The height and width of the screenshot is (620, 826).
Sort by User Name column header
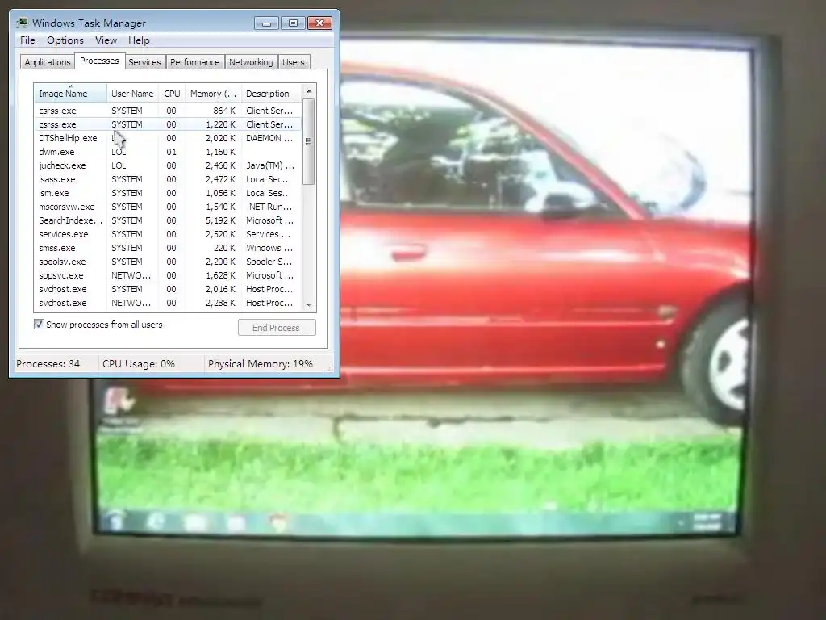pyautogui.click(x=133, y=94)
